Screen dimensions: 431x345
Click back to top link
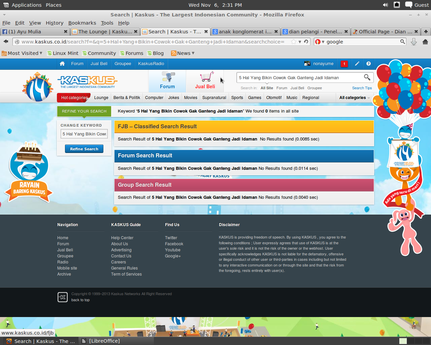tap(80, 300)
